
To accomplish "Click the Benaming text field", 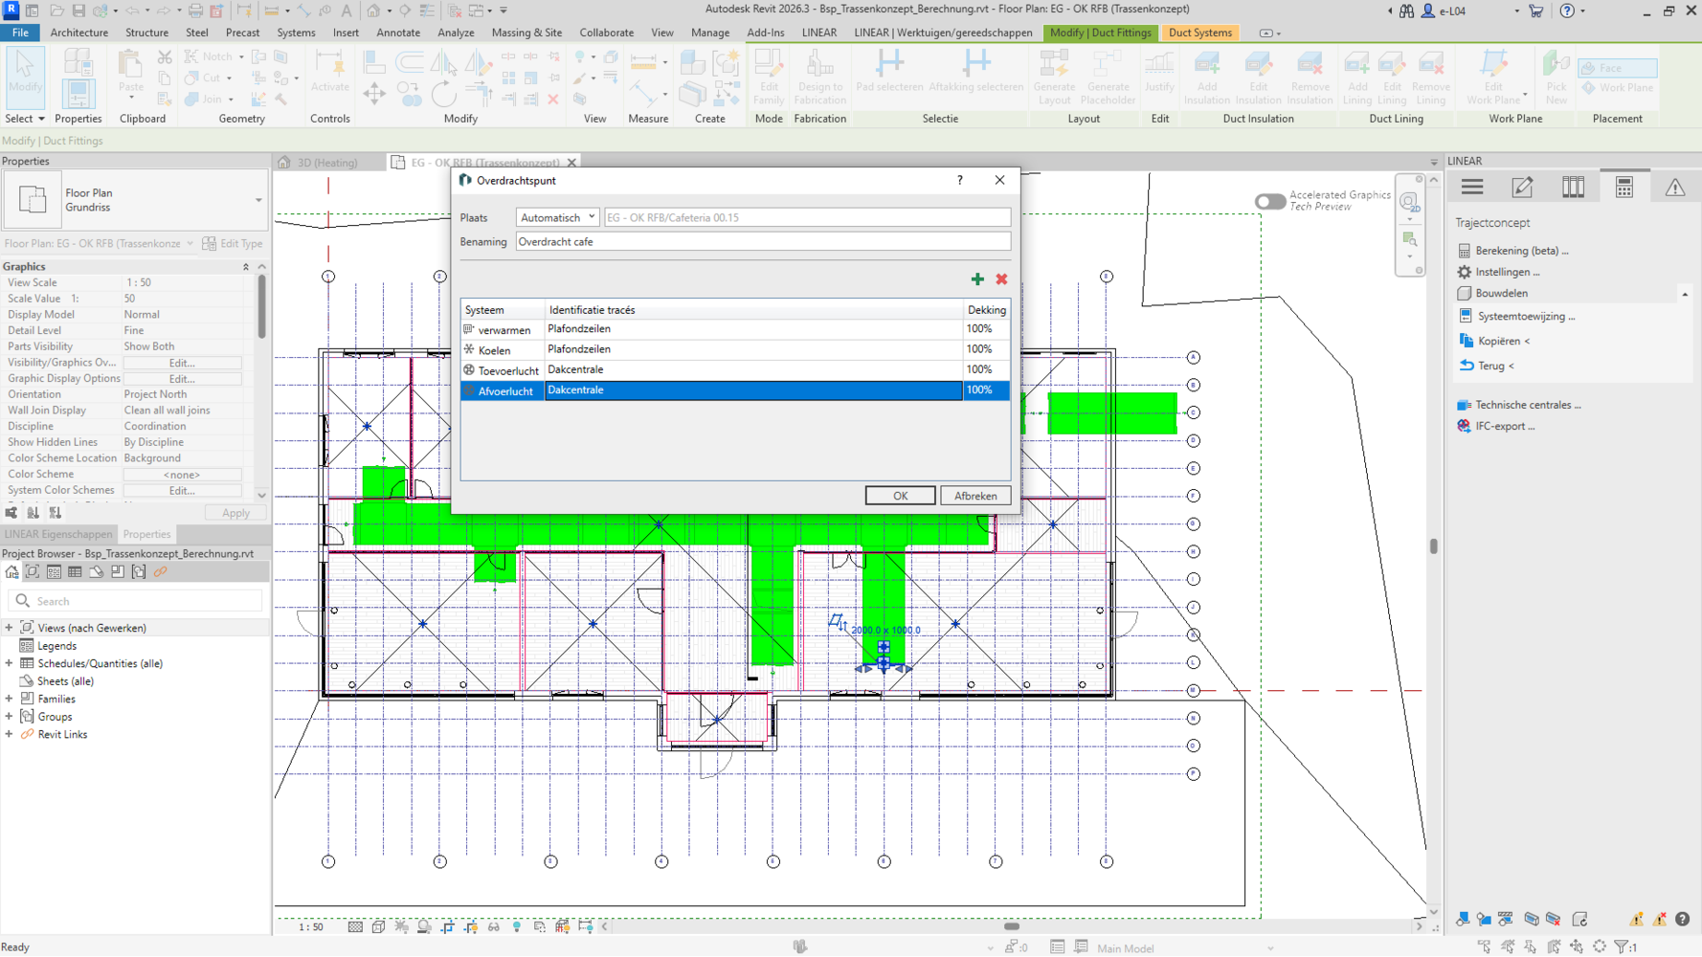I will click(x=762, y=242).
